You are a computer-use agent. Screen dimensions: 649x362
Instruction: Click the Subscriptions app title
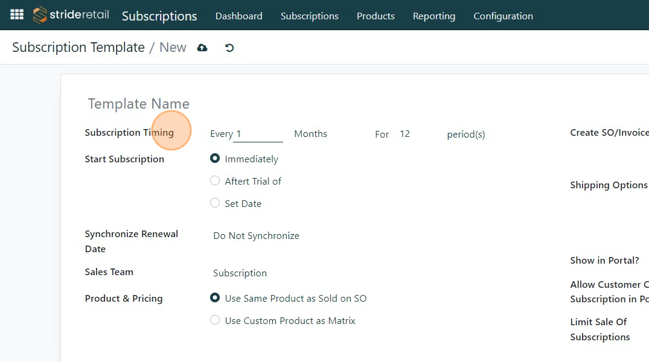[159, 16]
